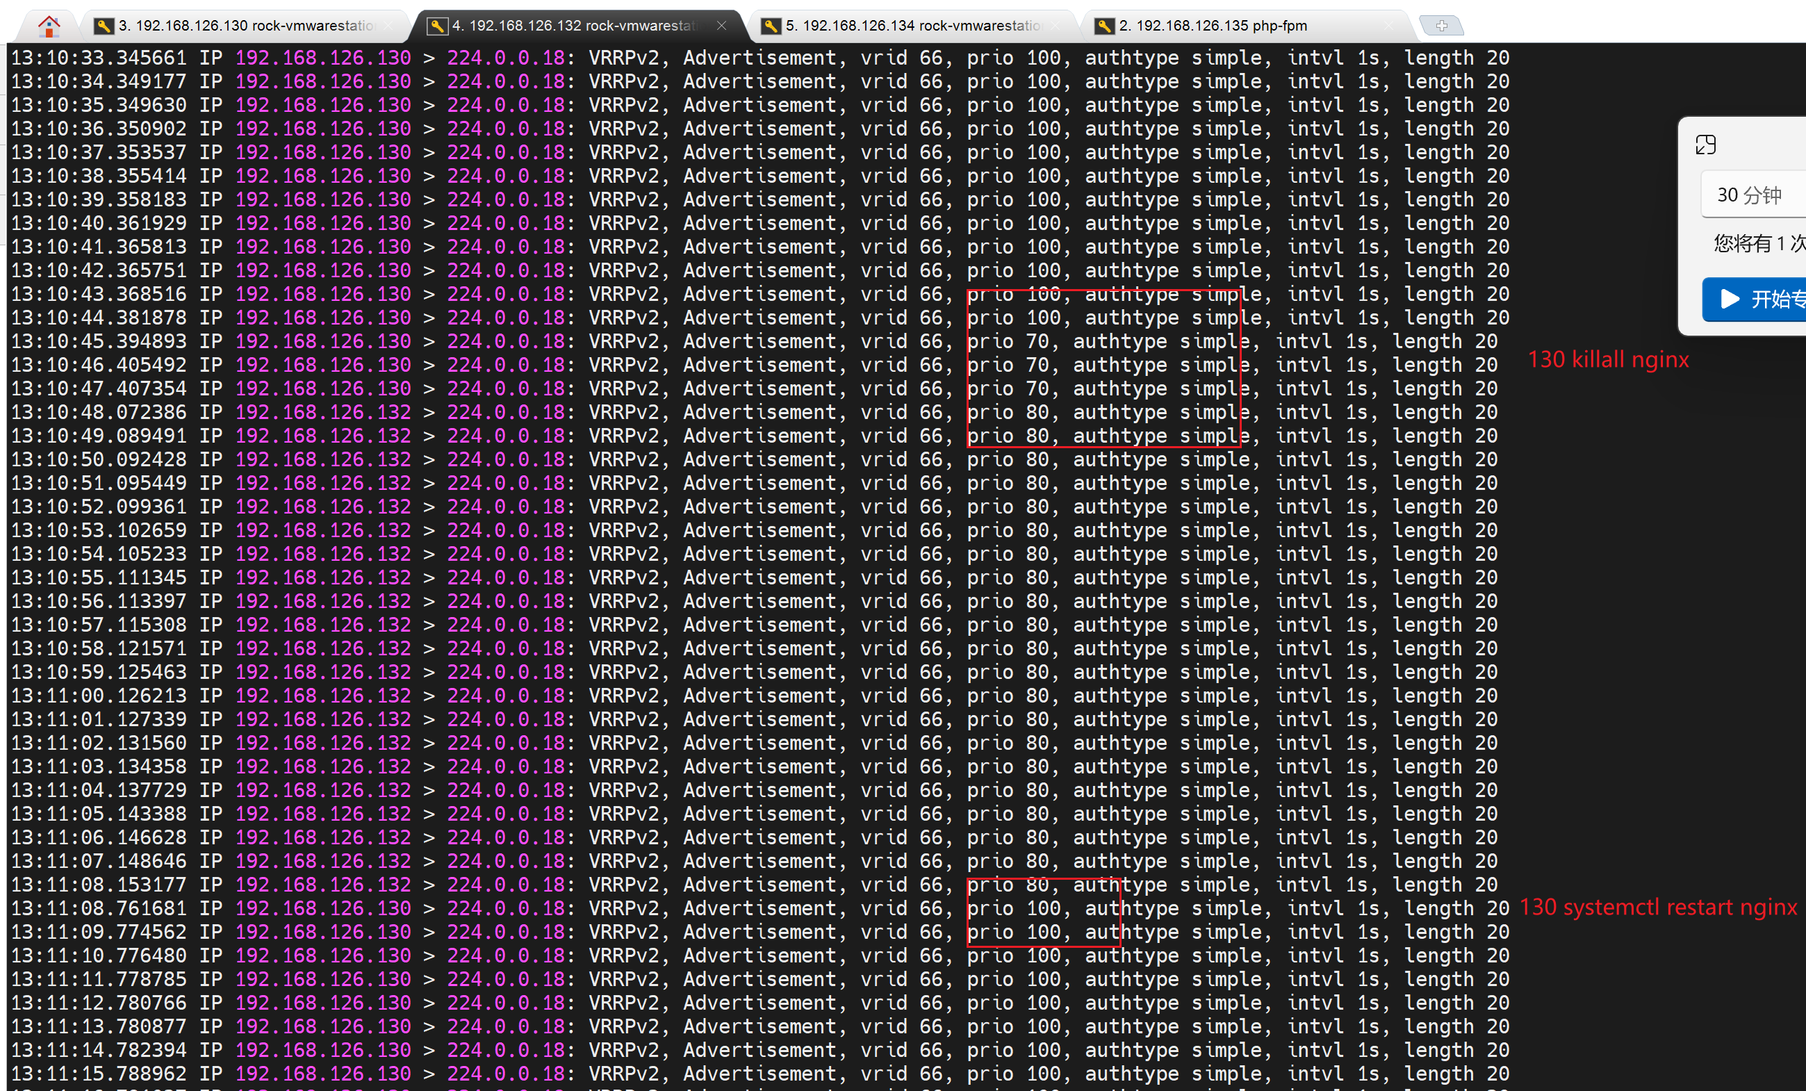Click session icon on 192.168.126.130 tab
The image size is (1806, 1091).
click(x=104, y=26)
